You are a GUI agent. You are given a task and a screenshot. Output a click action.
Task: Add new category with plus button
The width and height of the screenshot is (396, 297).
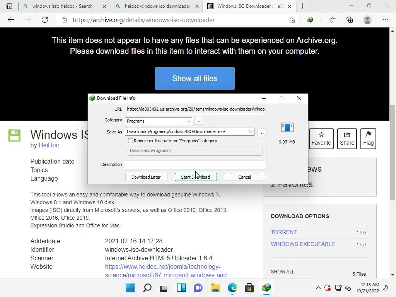pyautogui.click(x=199, y=121)
